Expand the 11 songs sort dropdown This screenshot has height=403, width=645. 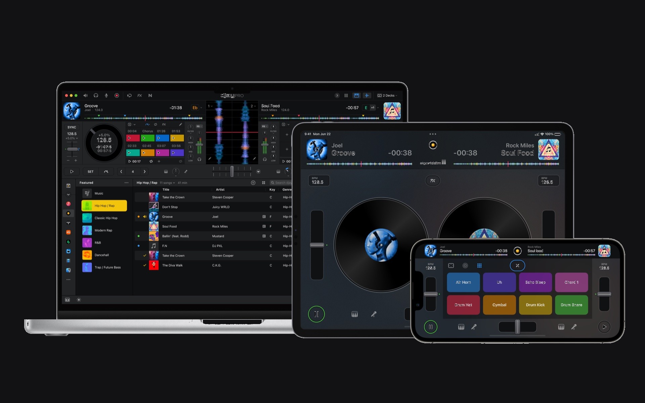click(167, 183)
